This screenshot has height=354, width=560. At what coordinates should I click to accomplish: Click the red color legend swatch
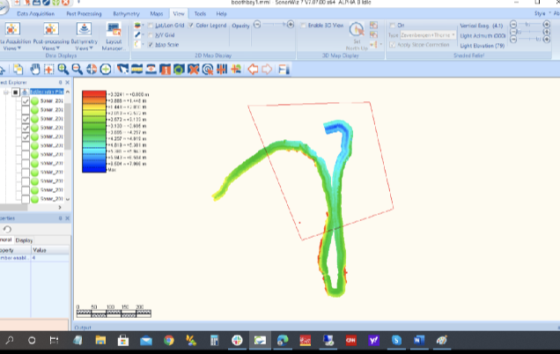pyautogui.click(x=93, y=92)
